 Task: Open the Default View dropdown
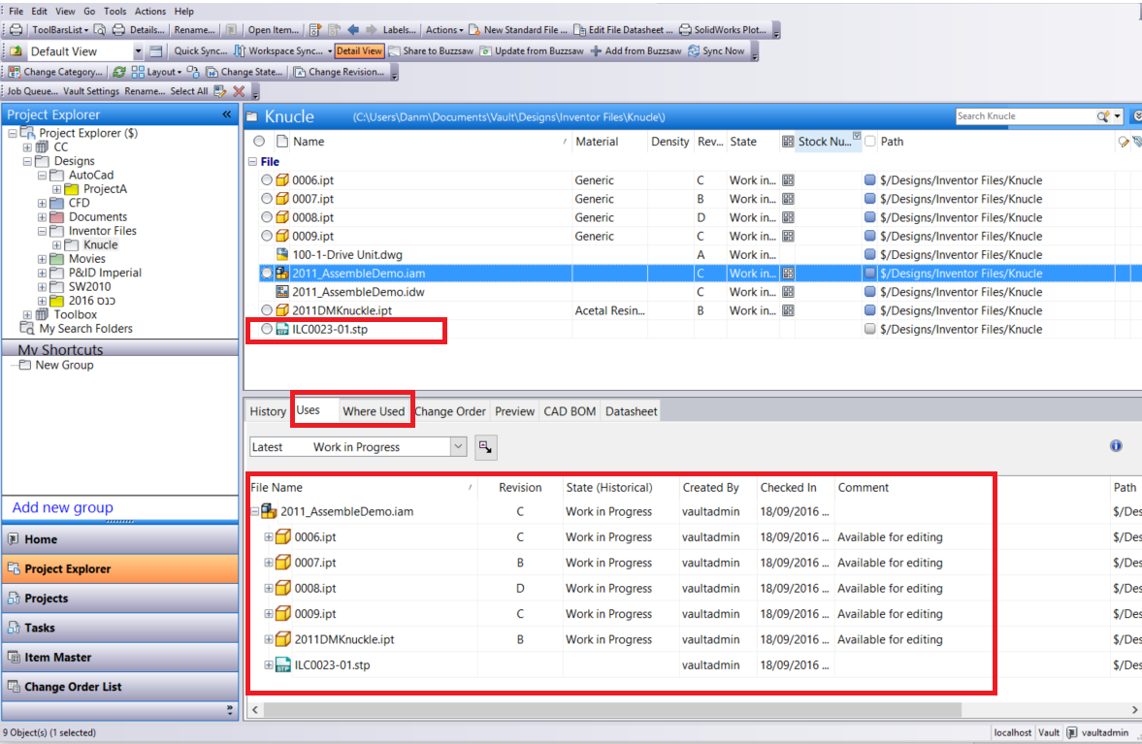[x=138, y=51]
